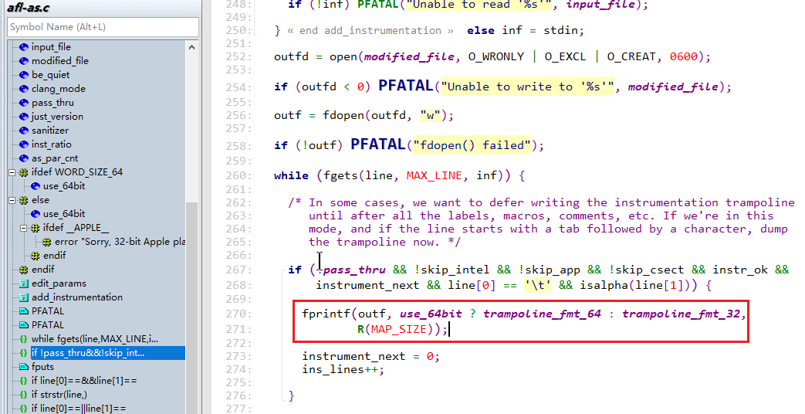The image size is (805, 414).
Task: Jump to add_instrumentation function symbol
Action: [77, 297]
